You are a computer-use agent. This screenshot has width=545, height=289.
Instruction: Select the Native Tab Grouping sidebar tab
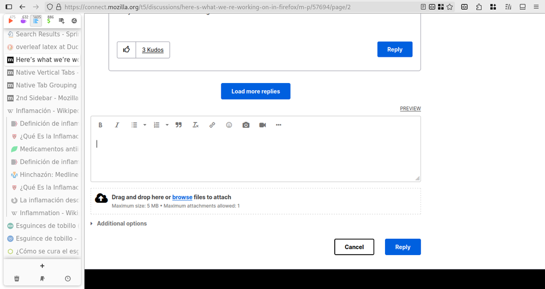(46, 85)
